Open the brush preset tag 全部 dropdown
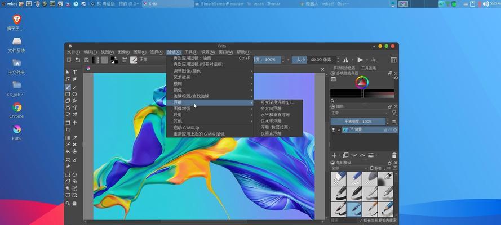This screenshot has width=501, height=225. (x=349, y=168)
